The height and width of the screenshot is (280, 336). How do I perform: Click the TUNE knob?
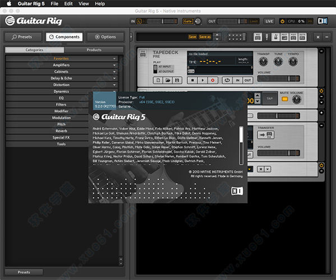pyautogui.click(x=278, y=62)
